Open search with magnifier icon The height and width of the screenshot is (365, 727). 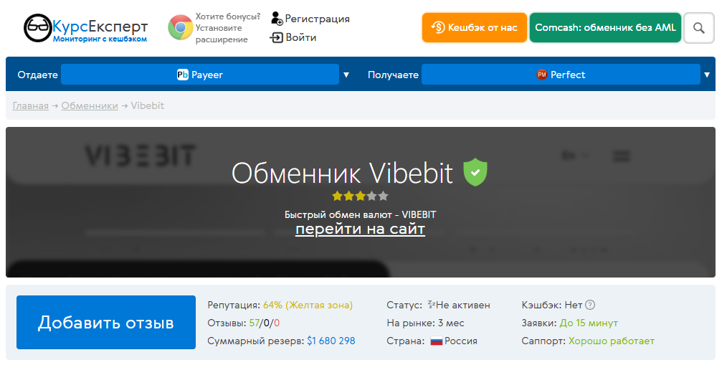pyautogui.click(x=699, y=28)
